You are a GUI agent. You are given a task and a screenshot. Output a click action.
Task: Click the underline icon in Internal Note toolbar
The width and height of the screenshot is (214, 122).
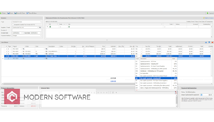(x=94, y=93)
